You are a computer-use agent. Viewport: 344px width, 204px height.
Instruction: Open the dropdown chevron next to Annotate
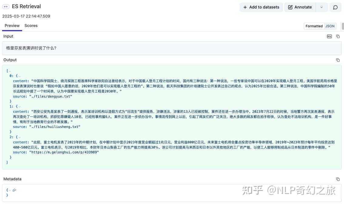pyautogui.click(x=322, y=7)
